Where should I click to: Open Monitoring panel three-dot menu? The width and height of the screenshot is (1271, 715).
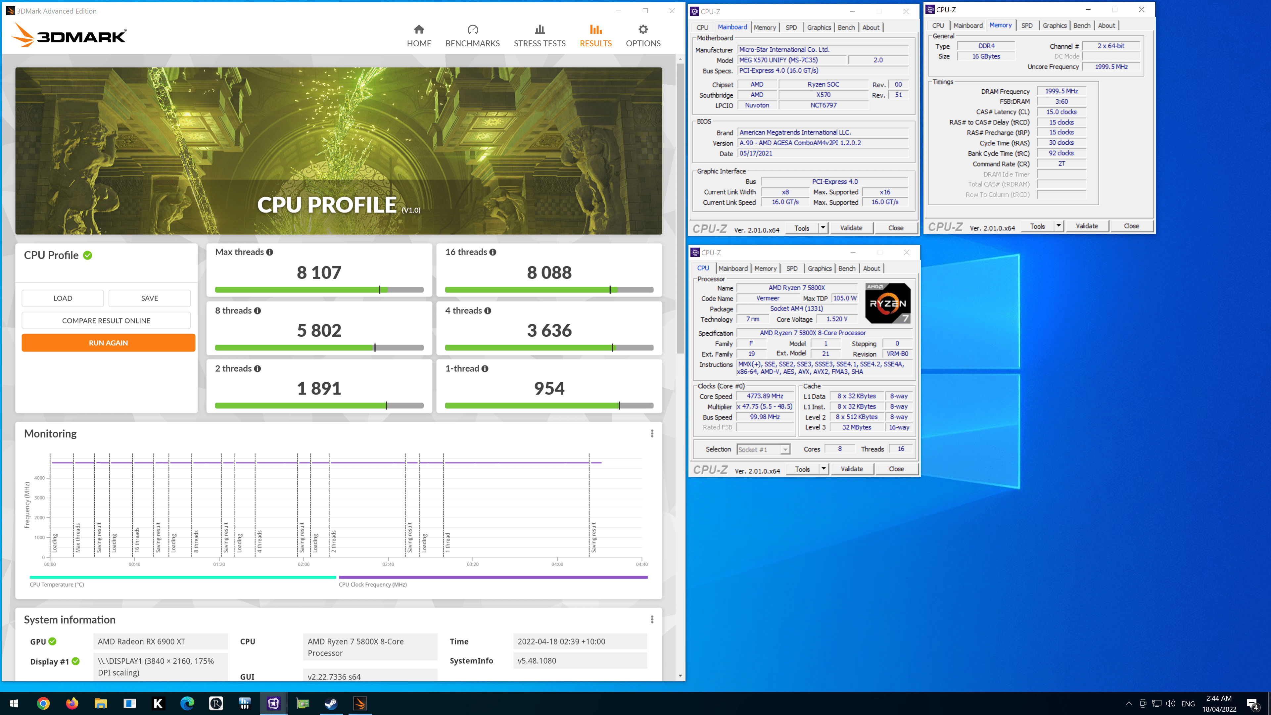(652, 433)
